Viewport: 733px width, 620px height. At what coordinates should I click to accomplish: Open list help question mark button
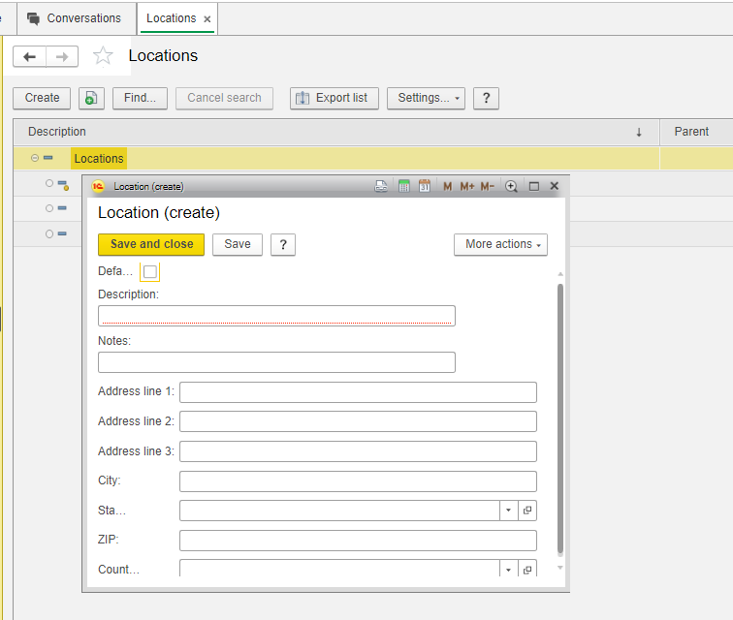pos(486,98)
